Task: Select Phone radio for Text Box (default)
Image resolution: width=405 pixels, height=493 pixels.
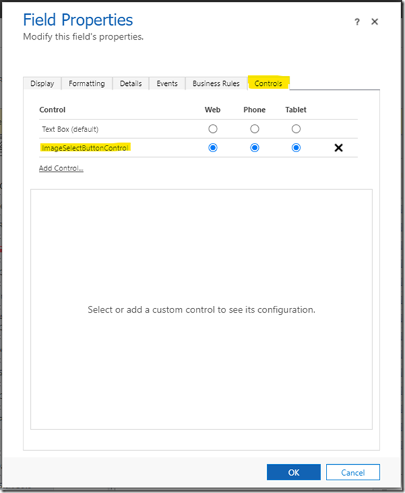Action: click(255, 129)
